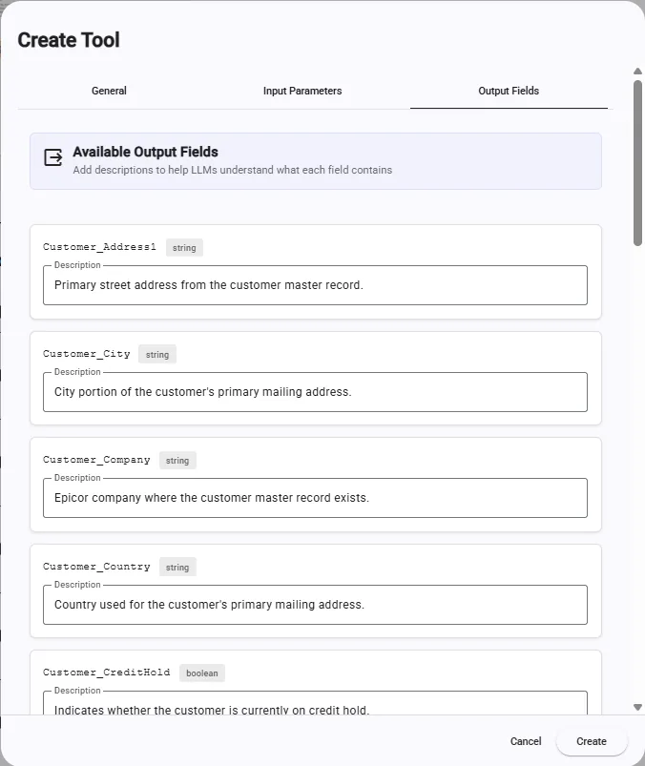Switch to the General tab
This screenshot has width=645, height=766.
(x=109, y=91)
